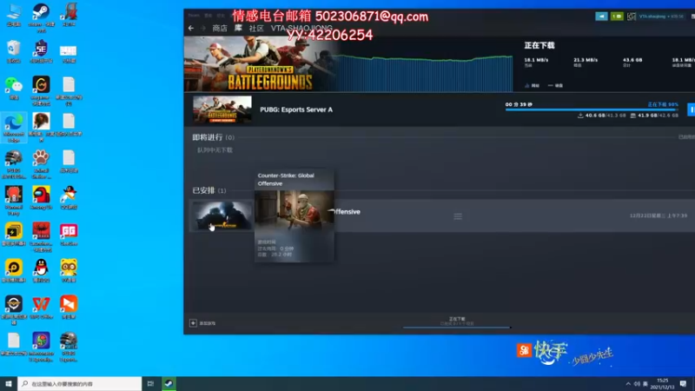This screenshot has height=391, width=695.
Task: Open the taskbar clock and date
Action: 662,384
